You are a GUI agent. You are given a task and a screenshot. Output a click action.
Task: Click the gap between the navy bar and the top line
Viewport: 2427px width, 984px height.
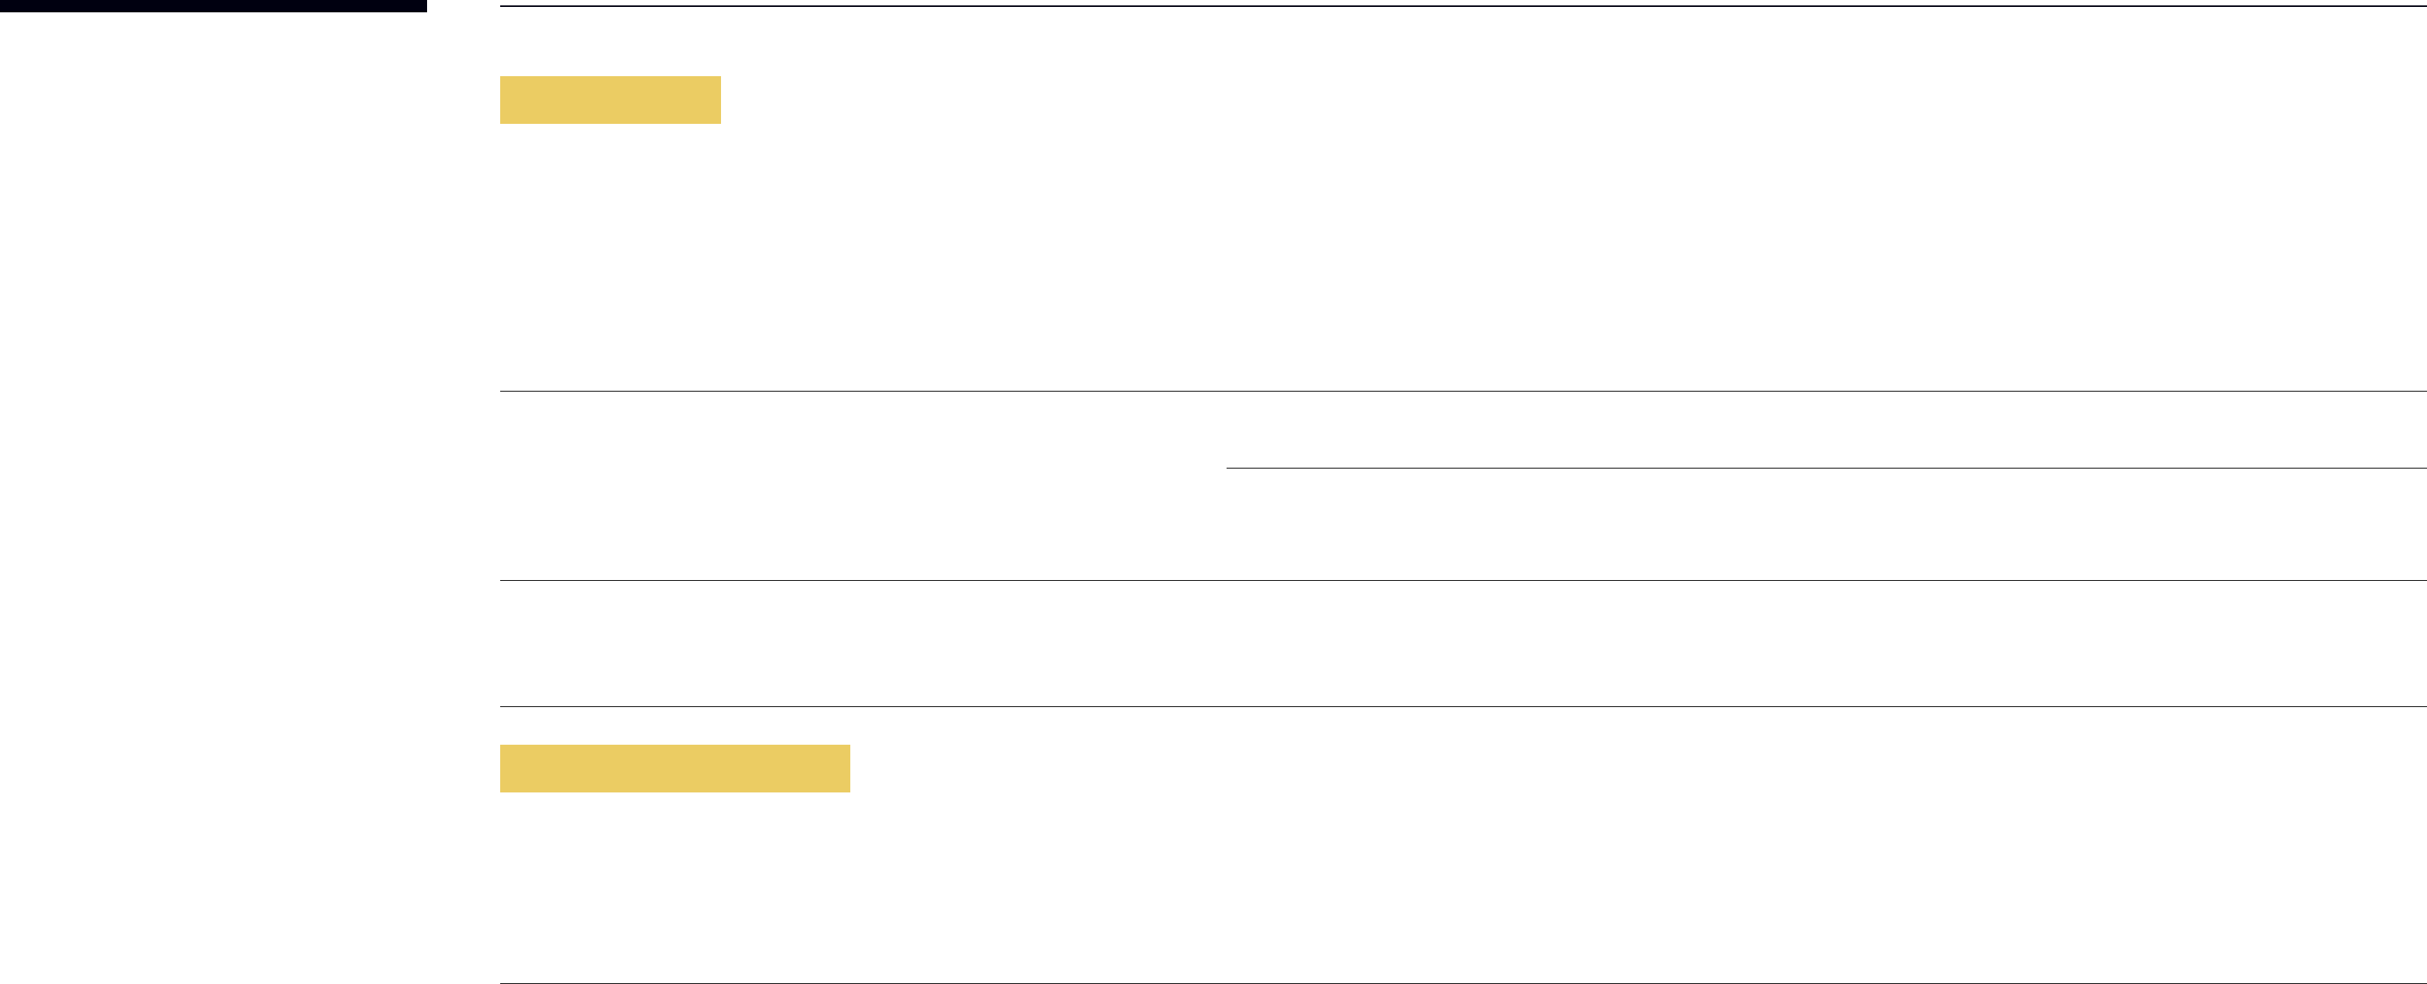(x=463, y=5)
